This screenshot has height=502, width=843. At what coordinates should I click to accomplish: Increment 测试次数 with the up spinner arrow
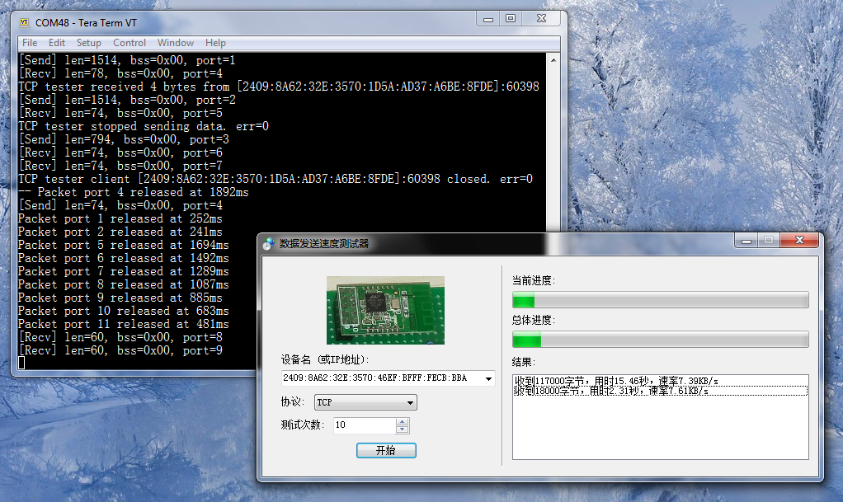pos(400,421)
